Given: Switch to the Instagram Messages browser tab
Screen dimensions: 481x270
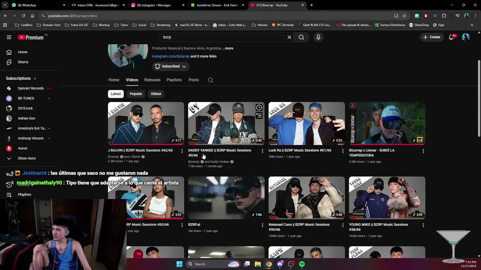Looking at the screenshot, I should pos(158,5).
